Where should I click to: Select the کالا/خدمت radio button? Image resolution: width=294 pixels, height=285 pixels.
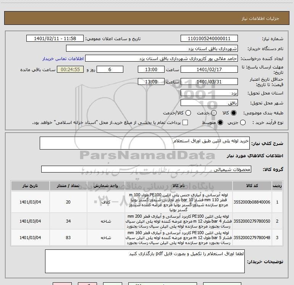click(188, 113)
